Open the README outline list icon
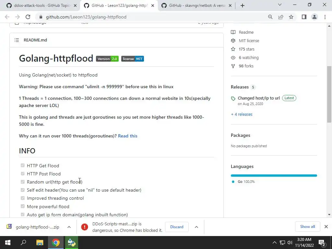332x249 pixels. 17,40
